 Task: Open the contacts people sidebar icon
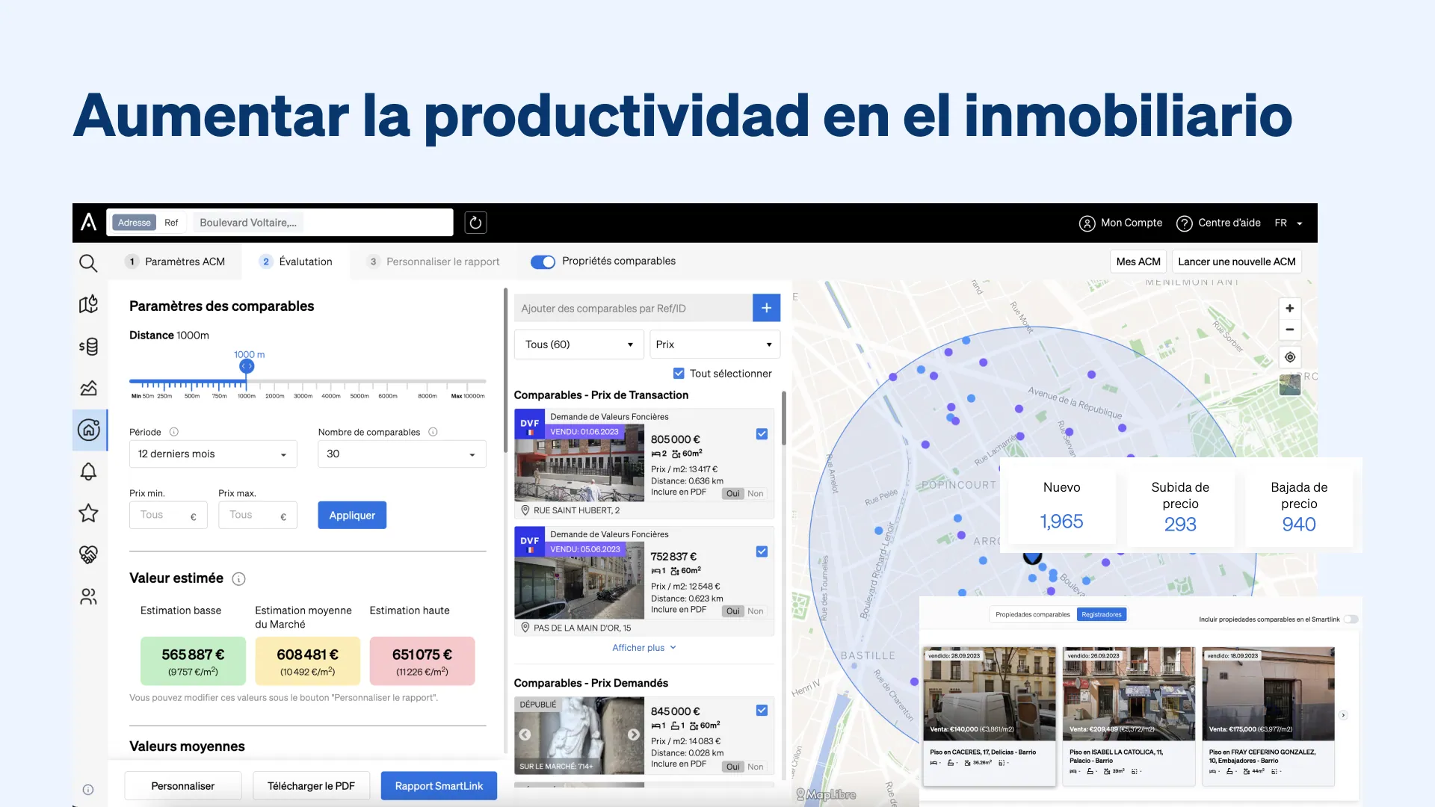pyautogui.click(x=88, y=596)
